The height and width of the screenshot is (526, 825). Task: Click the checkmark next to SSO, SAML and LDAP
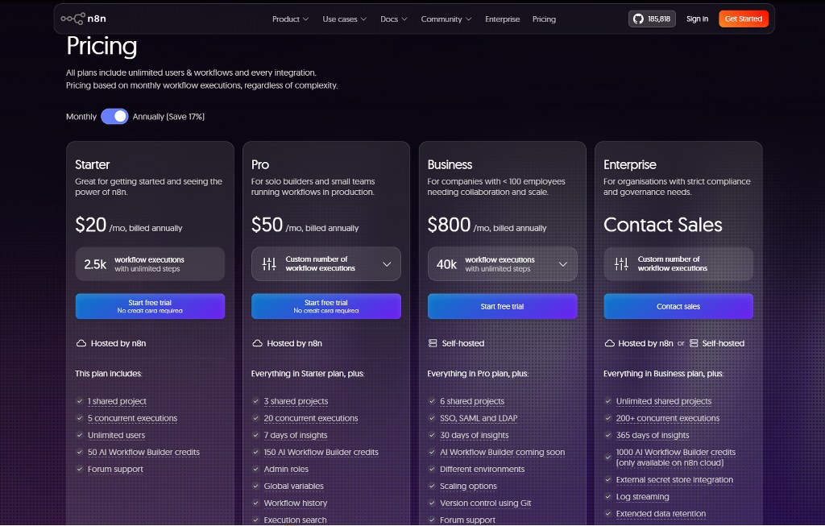coord(432,418)
